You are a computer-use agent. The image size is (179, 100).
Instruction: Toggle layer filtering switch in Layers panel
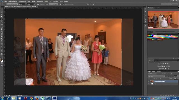pos(178,73)
